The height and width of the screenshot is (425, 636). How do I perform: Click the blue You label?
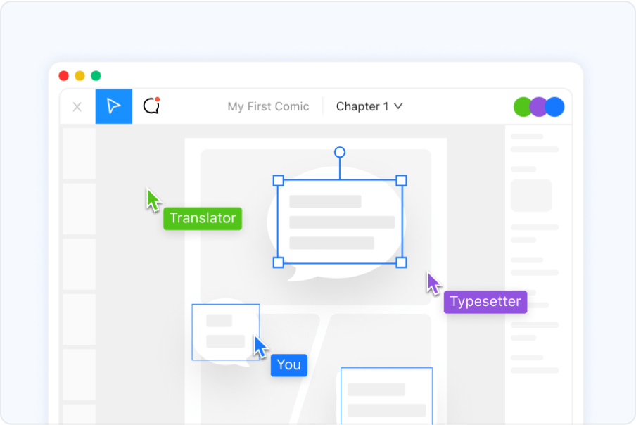[x=289, y=364]
